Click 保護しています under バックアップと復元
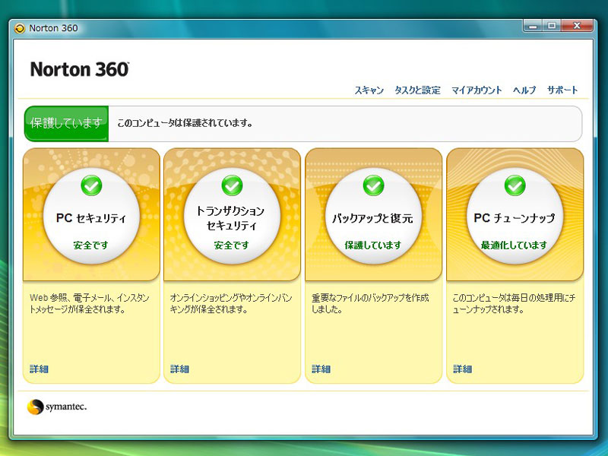Screen dimensions: 608x456 pos(373,245)
